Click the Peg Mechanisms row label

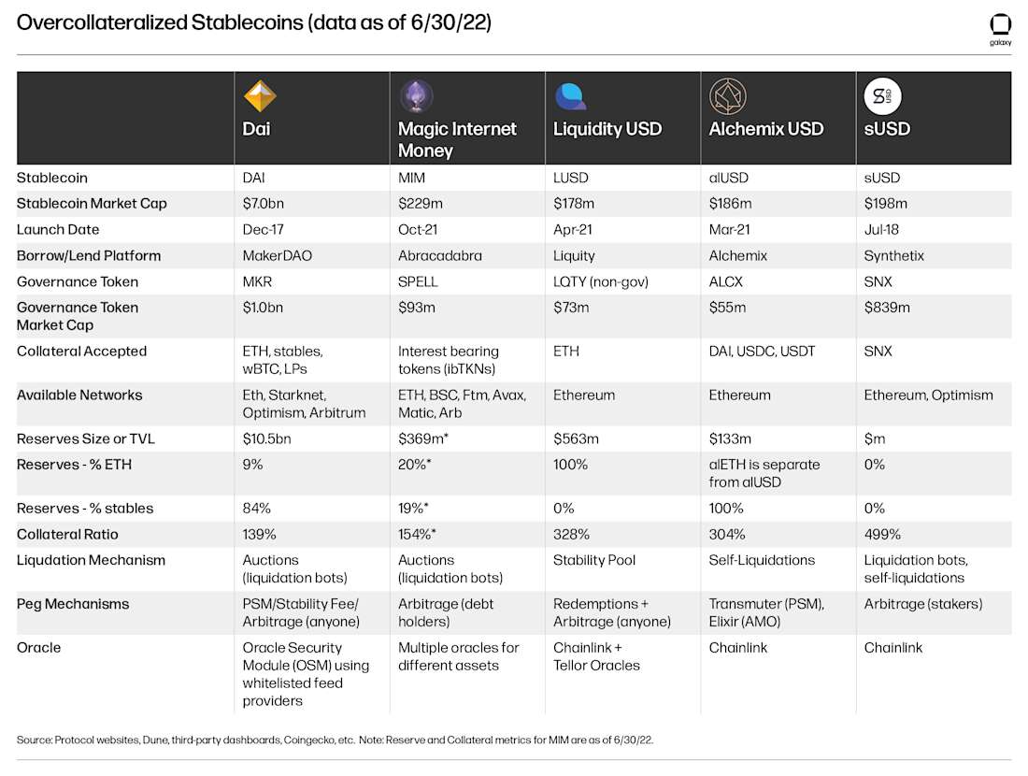73,604
